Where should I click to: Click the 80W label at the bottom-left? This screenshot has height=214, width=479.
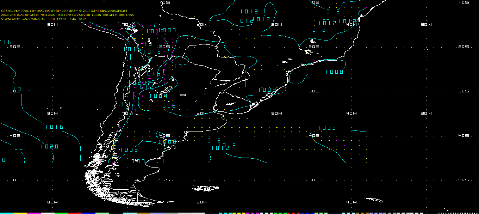tap(52, 202)
